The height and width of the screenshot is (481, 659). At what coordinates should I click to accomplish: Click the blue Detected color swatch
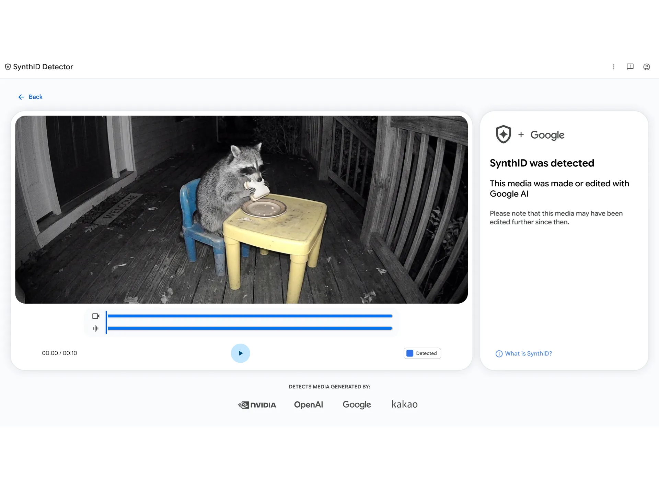410,353
